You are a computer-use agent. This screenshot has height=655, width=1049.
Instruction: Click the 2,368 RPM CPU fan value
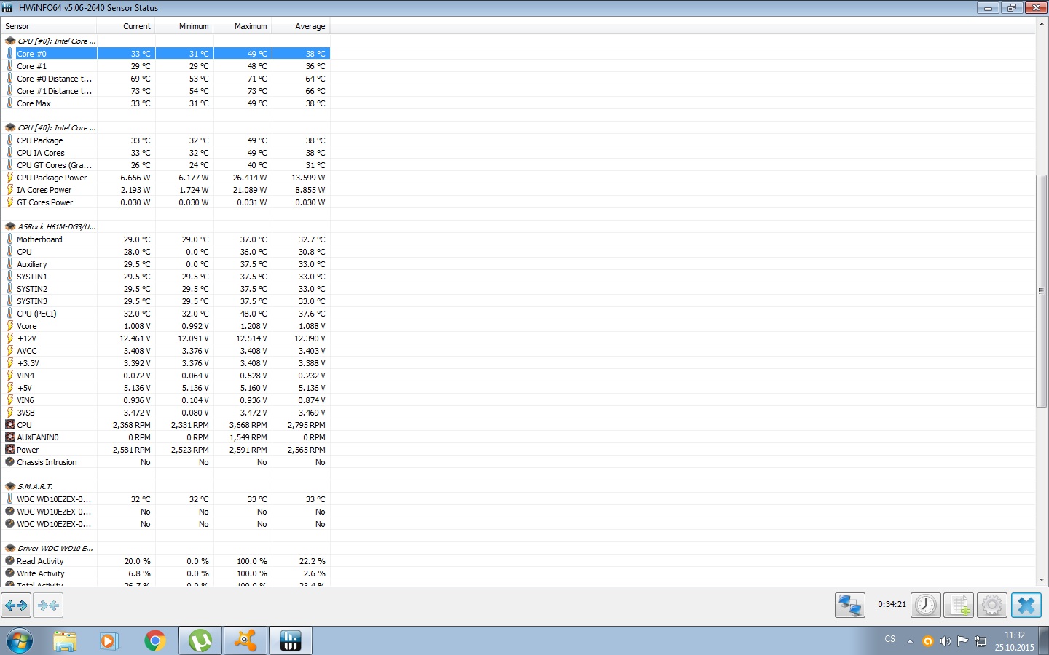[131, 425]
